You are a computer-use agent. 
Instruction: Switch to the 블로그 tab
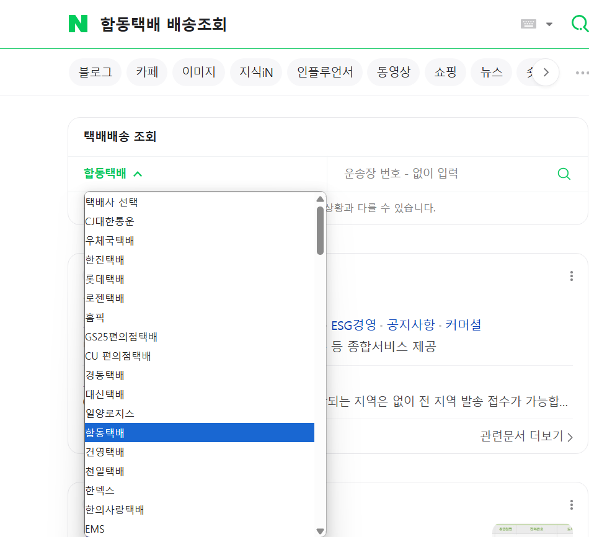point(95,72)
